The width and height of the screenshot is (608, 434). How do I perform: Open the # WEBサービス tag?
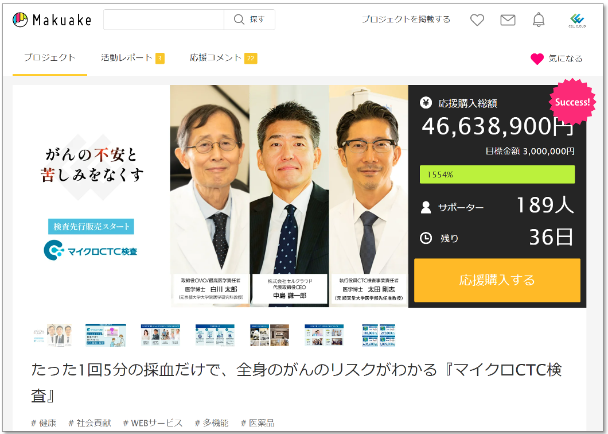[x=153, y=423]
